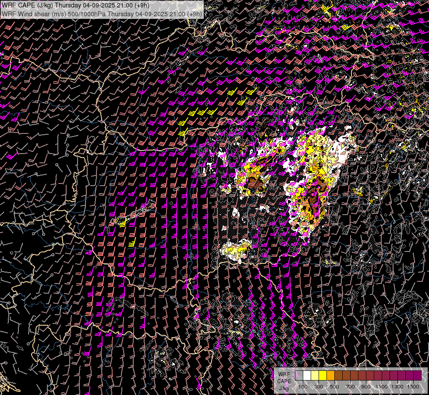The height and width of the screenshot is (395, 429).
Task: Click the legend value 300
Action: click(319, 387)
